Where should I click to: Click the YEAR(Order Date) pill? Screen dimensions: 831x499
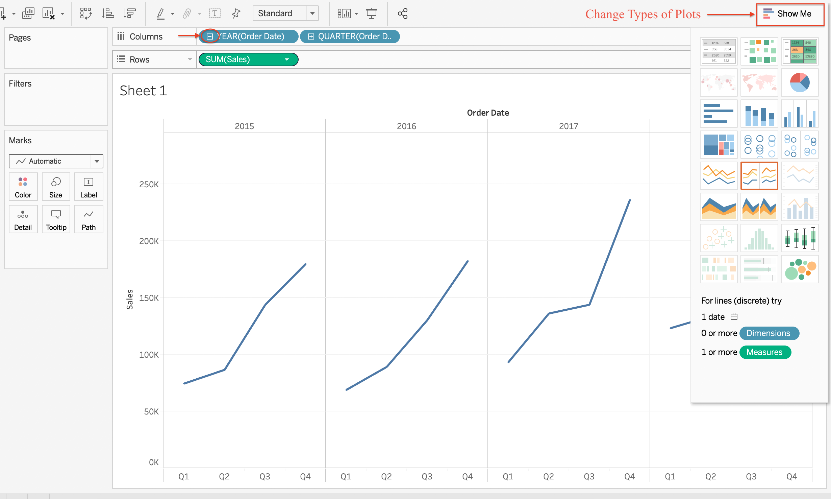point(249,37)
